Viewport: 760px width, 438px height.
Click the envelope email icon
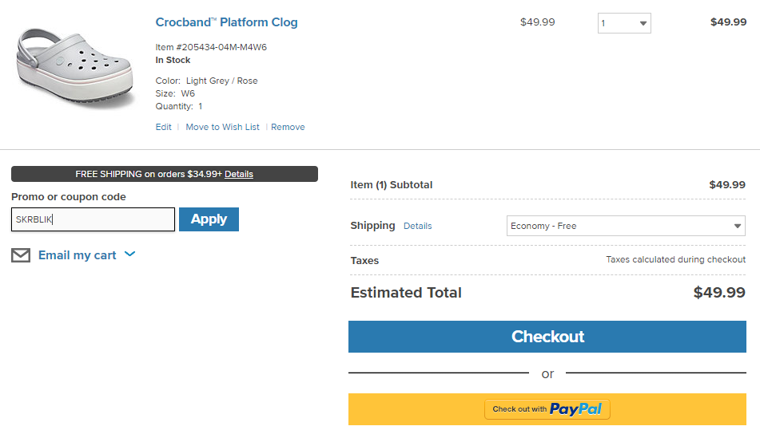[21, 255]
